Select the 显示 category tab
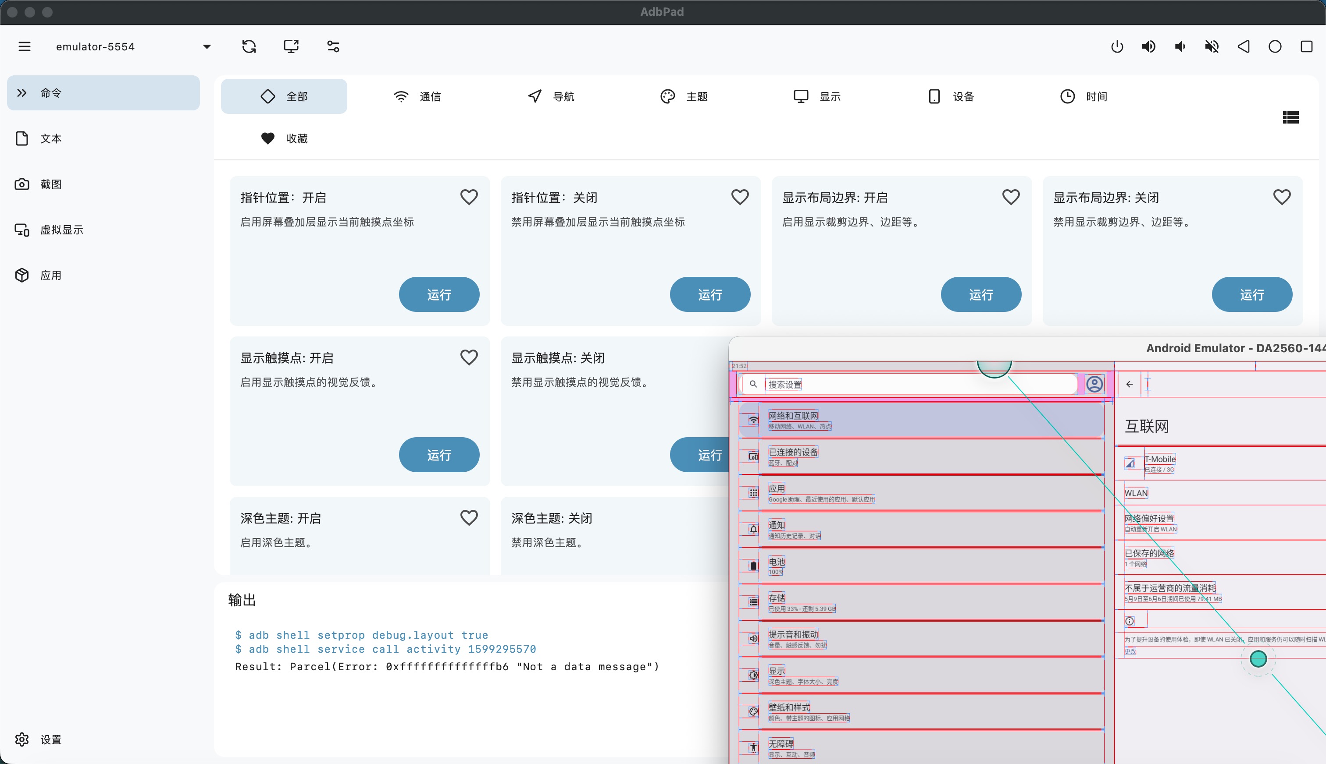This screenshot has height=764, width=1326. click(817, 96)
